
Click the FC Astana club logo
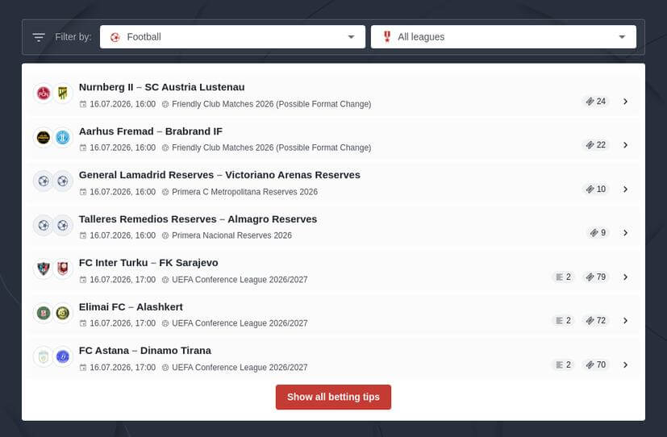(x=44, y=356)
